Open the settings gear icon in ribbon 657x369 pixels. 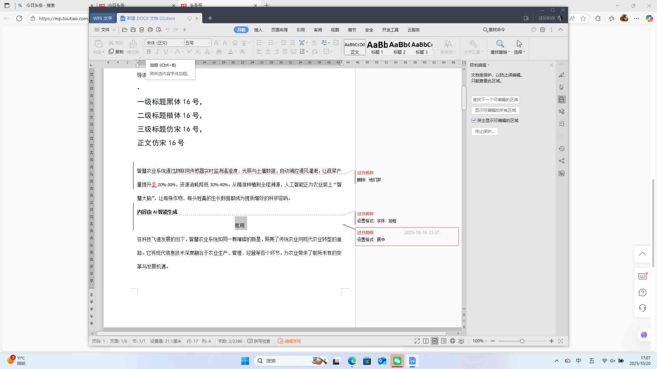pyautogui.click(x=542, y=30)
